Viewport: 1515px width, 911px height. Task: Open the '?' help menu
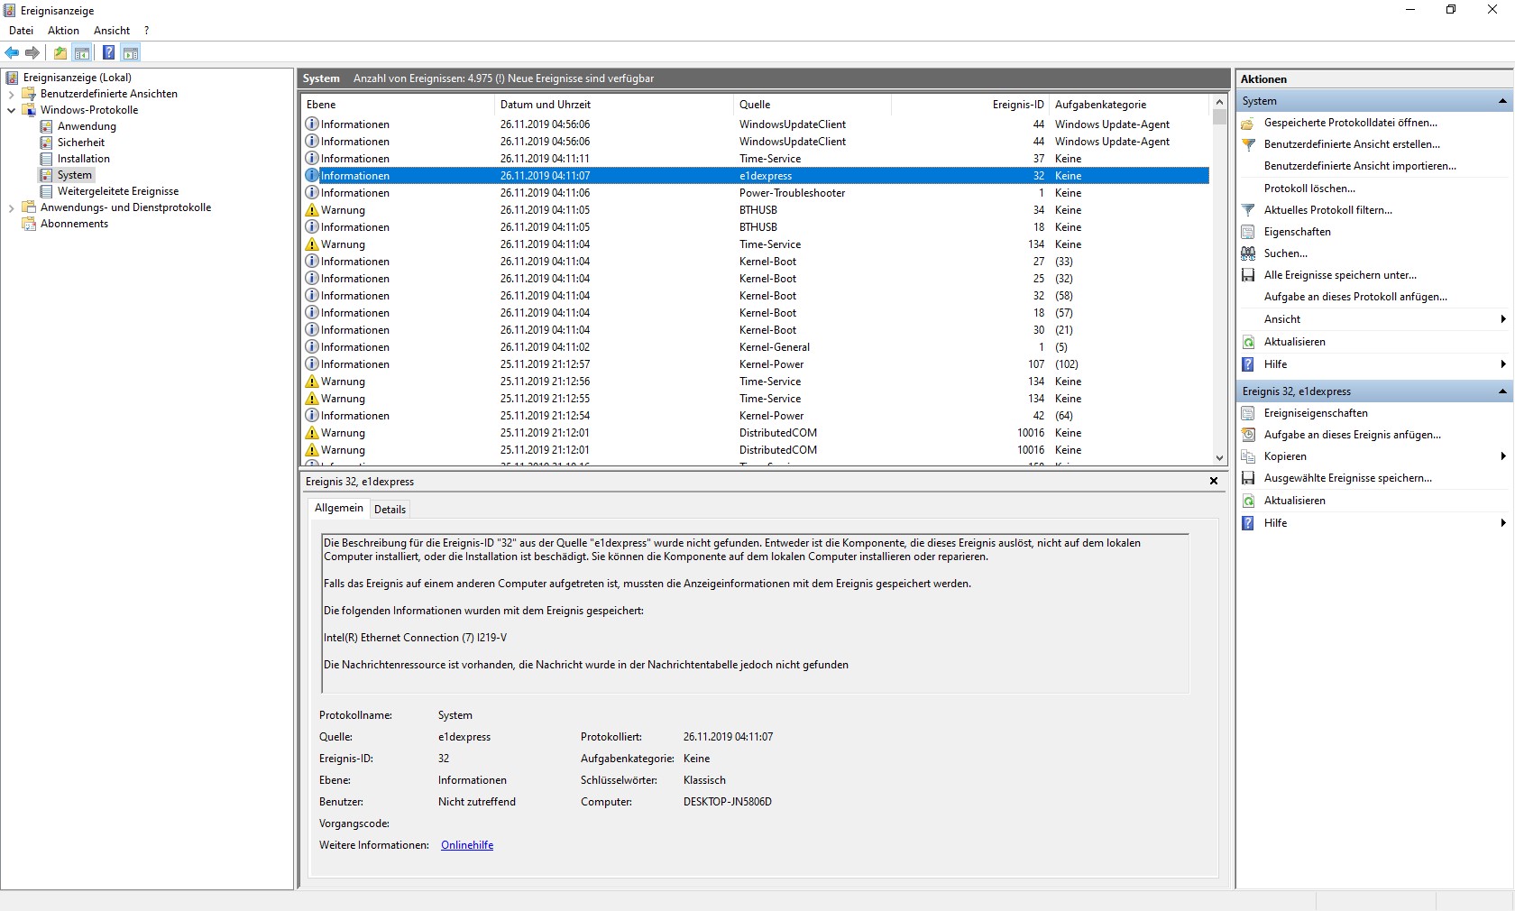click(x=146, y=31)
